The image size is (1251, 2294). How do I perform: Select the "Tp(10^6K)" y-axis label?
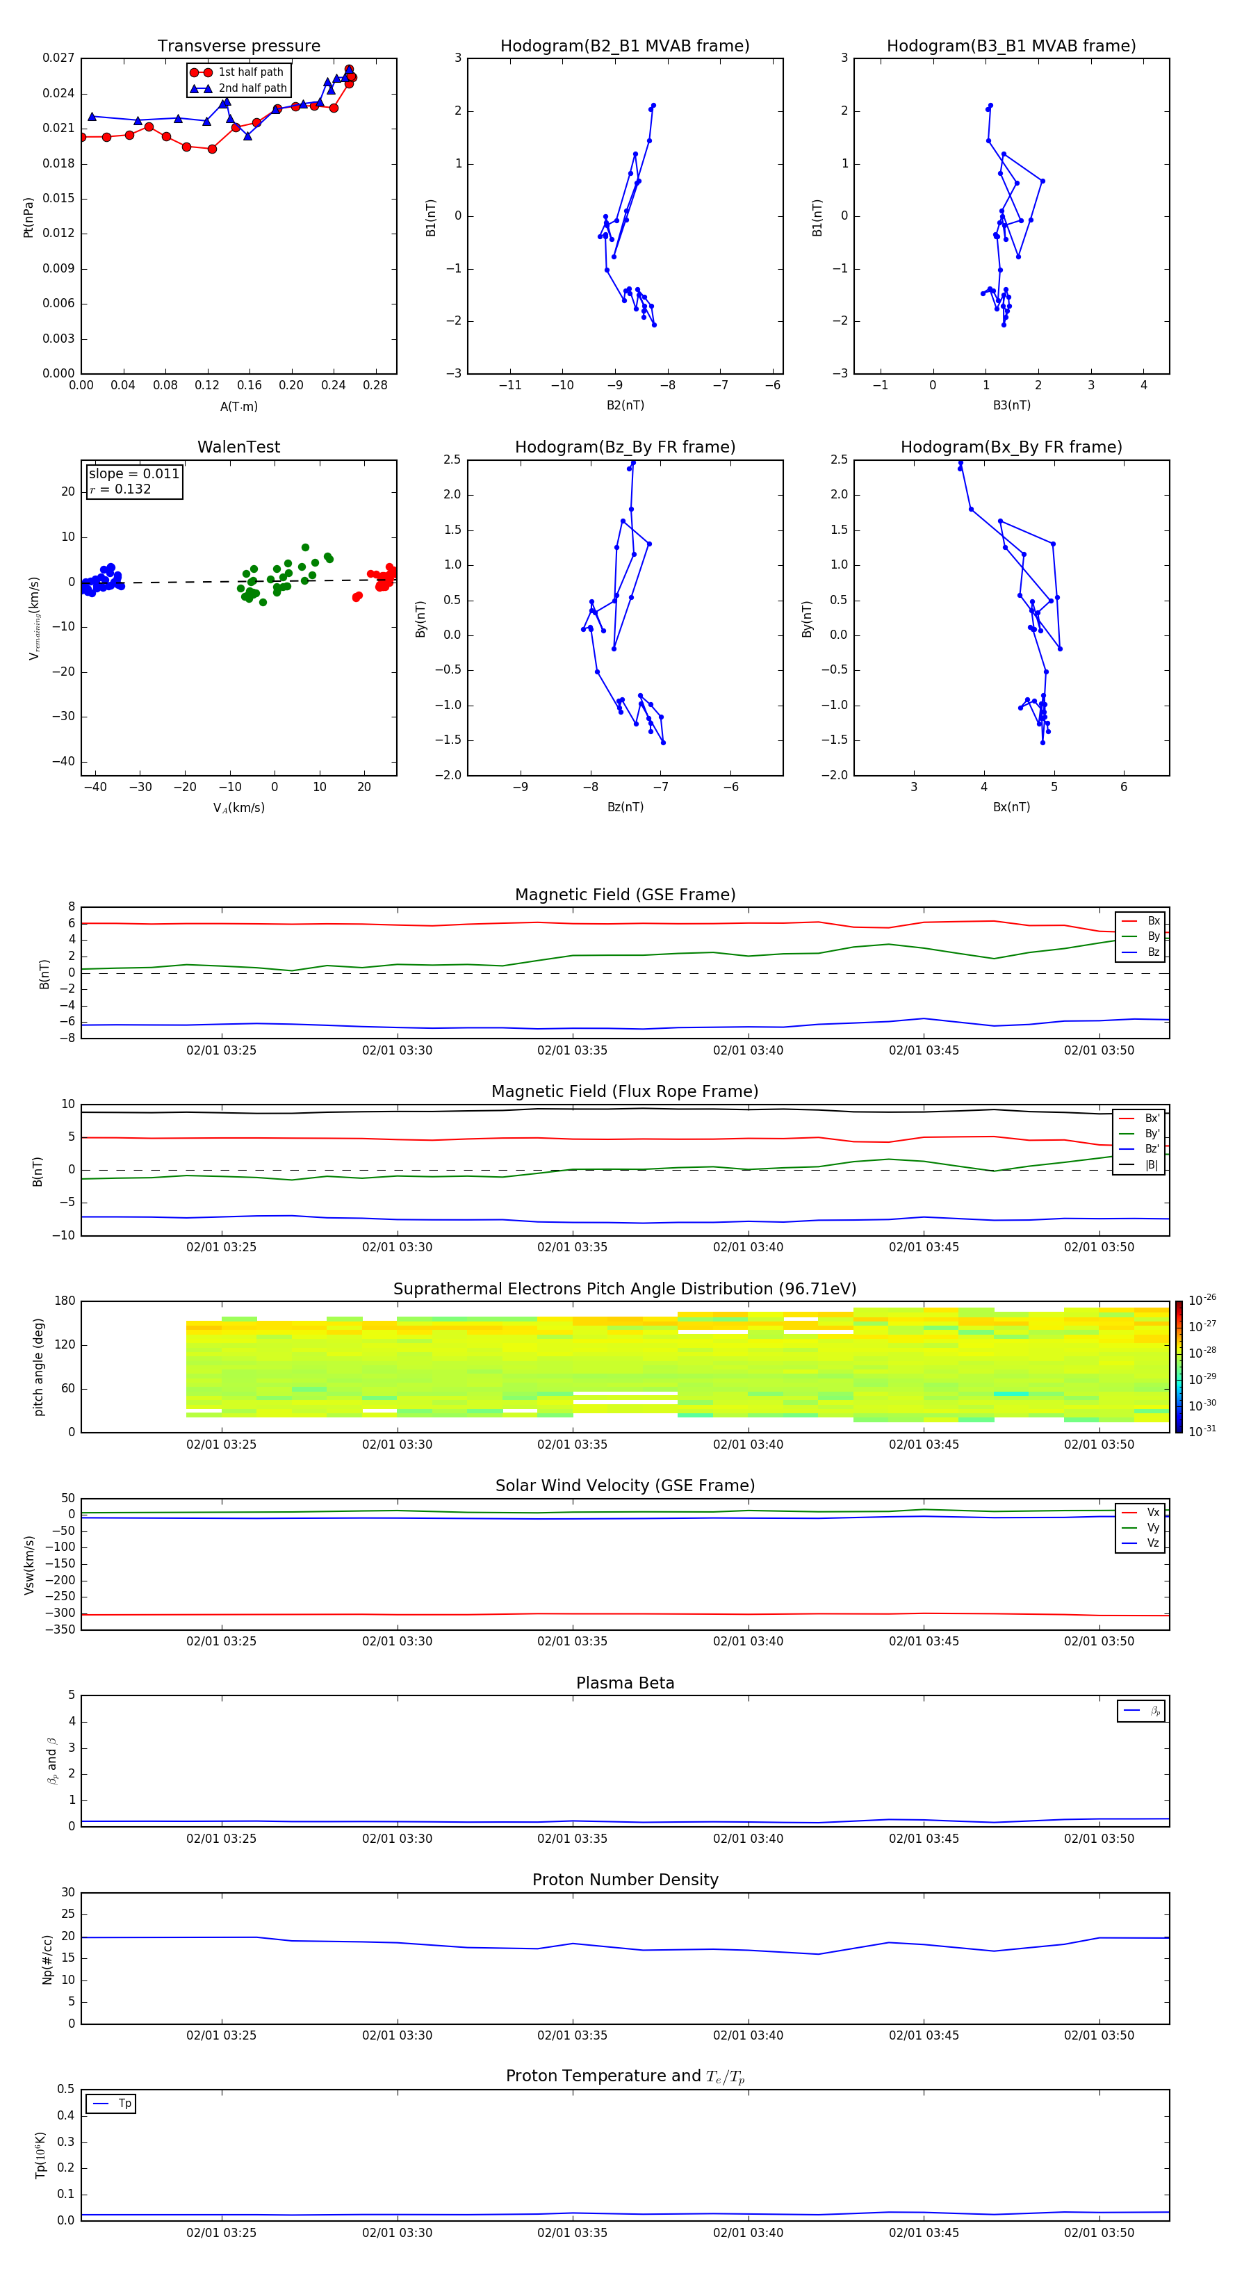(40, 2156)
